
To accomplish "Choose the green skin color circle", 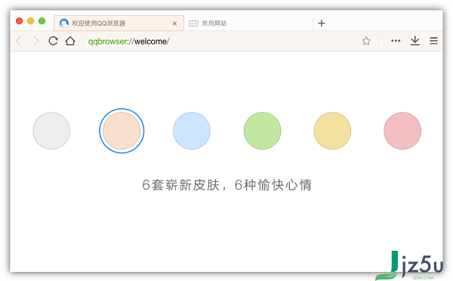I will (262, 131).
